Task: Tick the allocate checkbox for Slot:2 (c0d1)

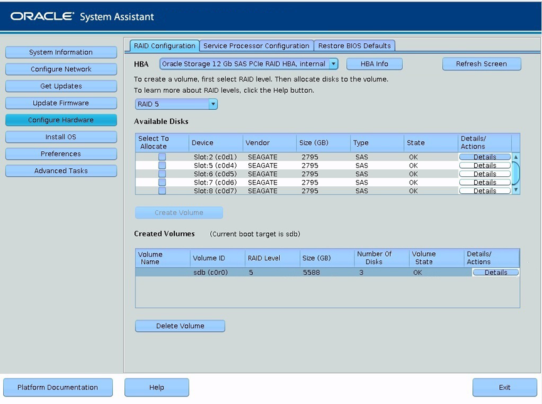Action: point(162,157)
